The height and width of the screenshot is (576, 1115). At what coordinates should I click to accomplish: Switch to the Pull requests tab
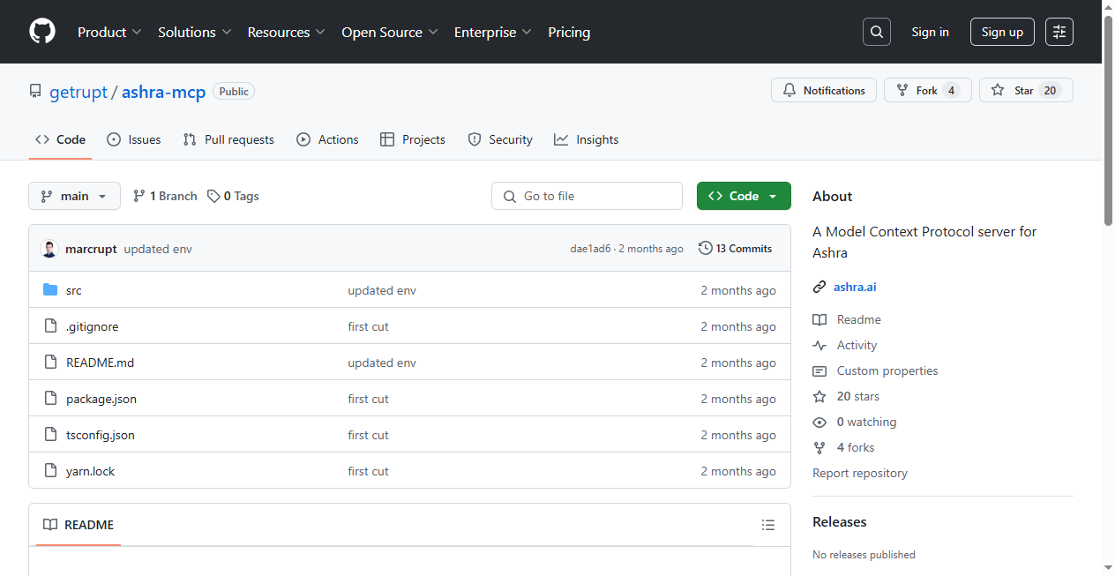(228, 139)
